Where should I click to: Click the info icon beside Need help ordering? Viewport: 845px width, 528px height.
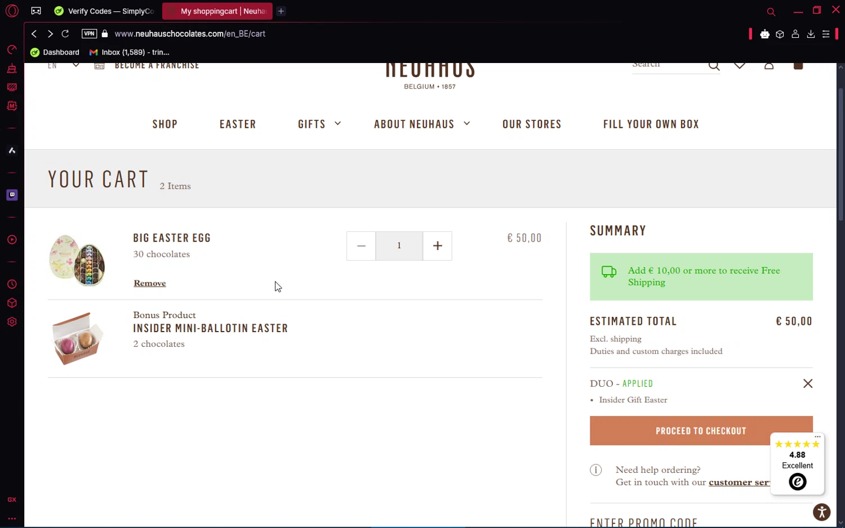click(x=596, y=470)
